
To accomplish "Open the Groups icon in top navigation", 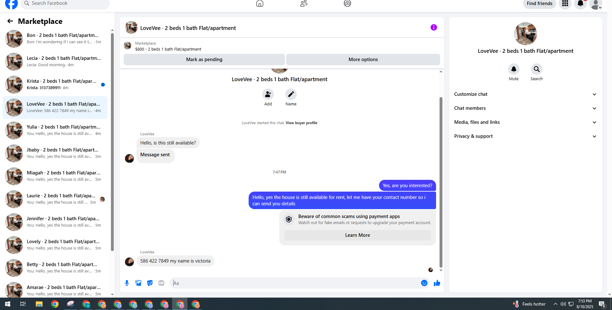I will point(347,4).
